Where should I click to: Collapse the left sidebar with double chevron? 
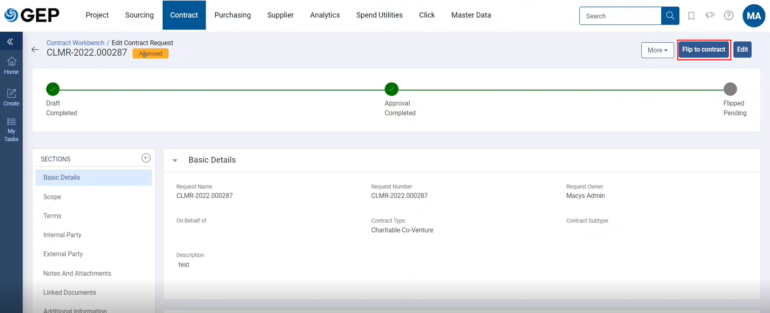tap(10, 42)
